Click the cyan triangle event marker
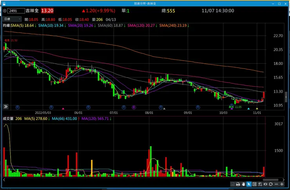The height and width of the screenshot is (190, 290). 248,108
